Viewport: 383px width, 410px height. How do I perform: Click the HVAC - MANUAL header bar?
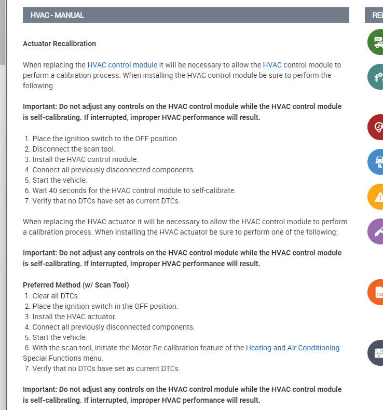pos(186,15)
